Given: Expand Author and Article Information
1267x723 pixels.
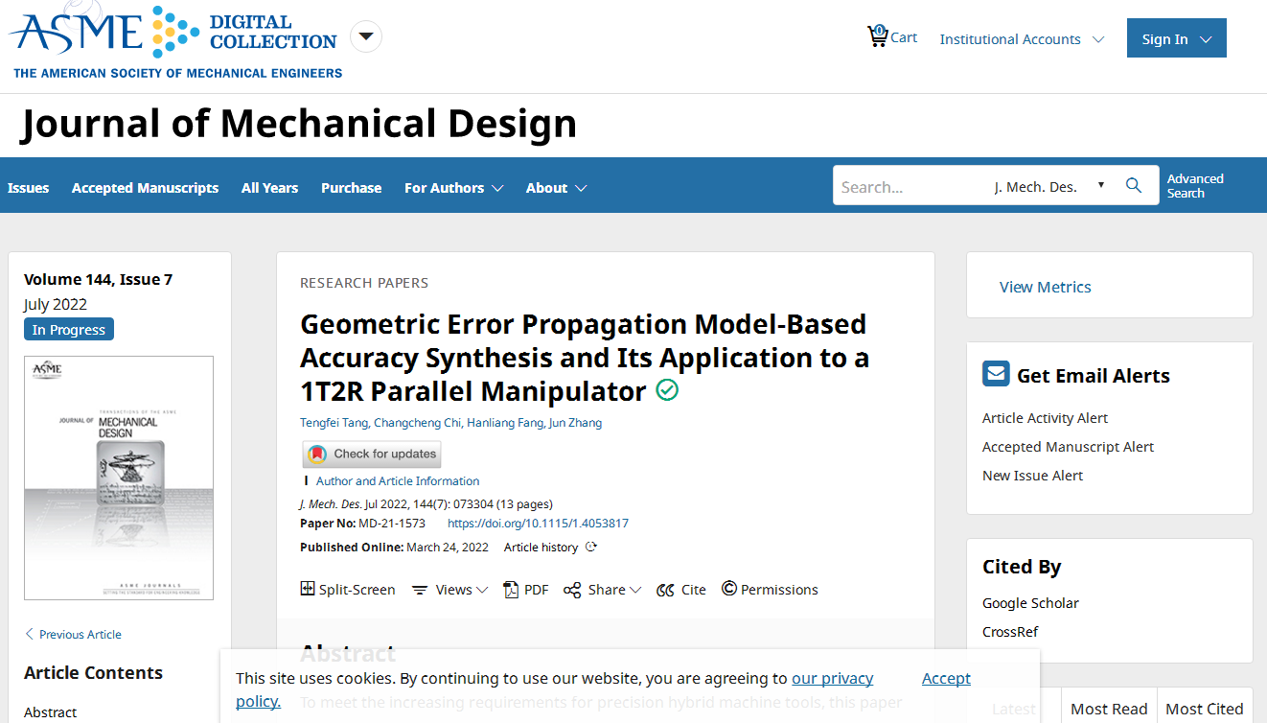Looking at the screenshot, I should [397, 481].
